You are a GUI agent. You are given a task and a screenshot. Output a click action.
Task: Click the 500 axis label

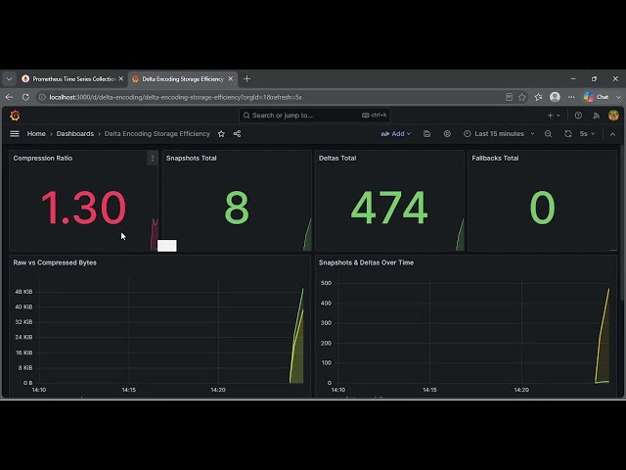coord(326,283)
